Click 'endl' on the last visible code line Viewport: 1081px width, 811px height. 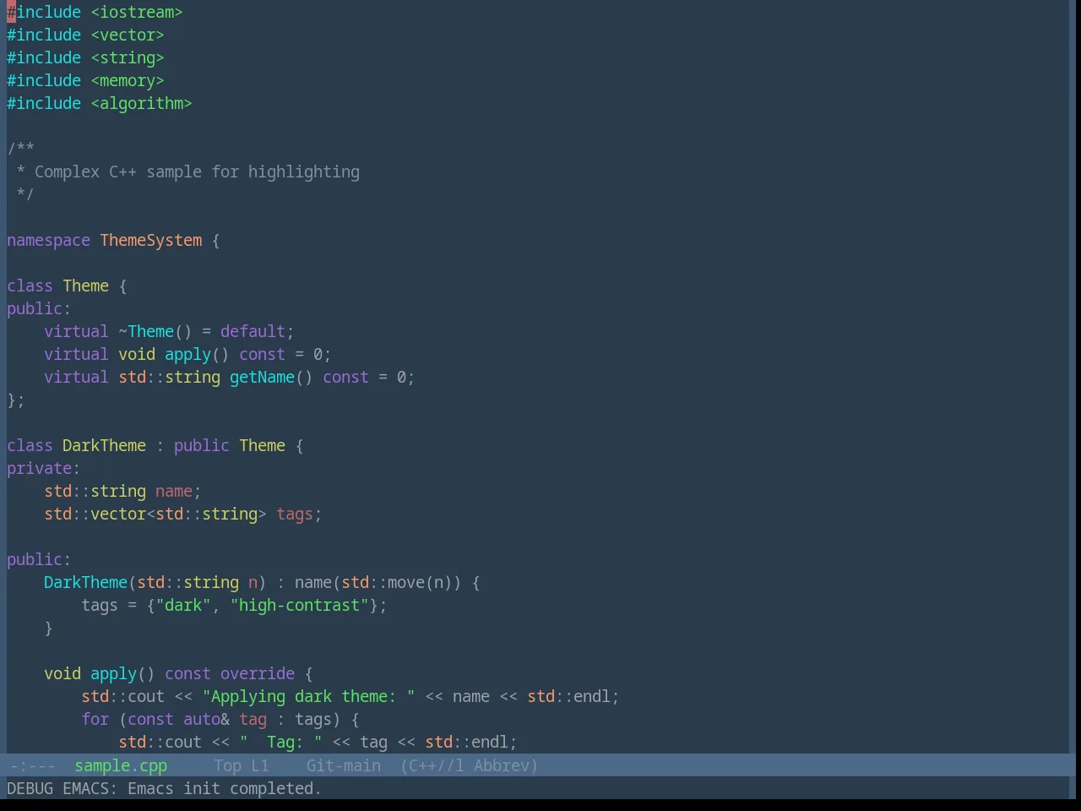(x=490, y=743)
